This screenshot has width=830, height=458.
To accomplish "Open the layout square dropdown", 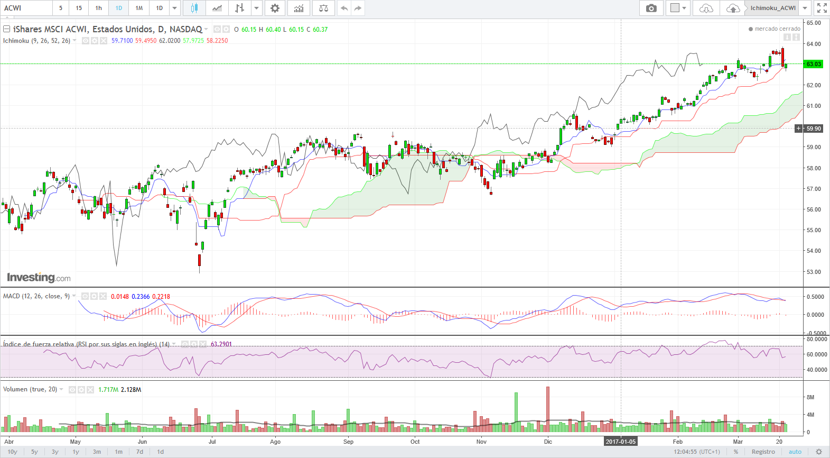I will (678, 8).
